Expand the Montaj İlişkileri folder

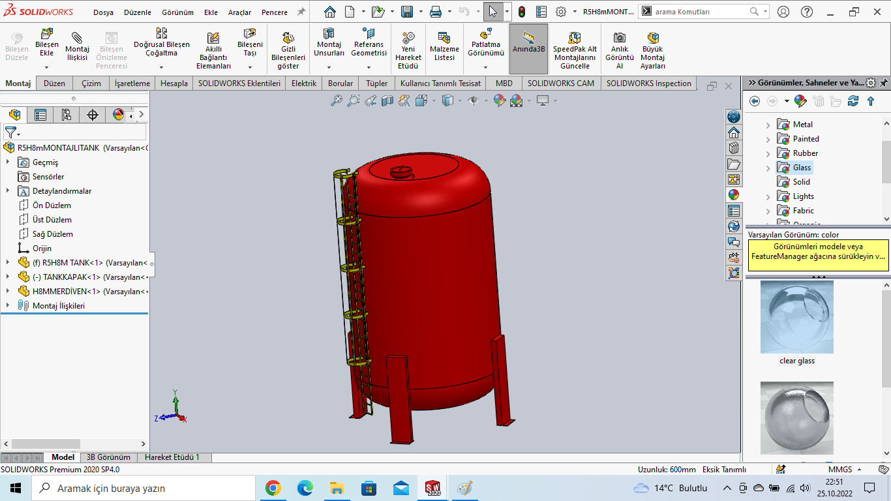pos(8,306)
